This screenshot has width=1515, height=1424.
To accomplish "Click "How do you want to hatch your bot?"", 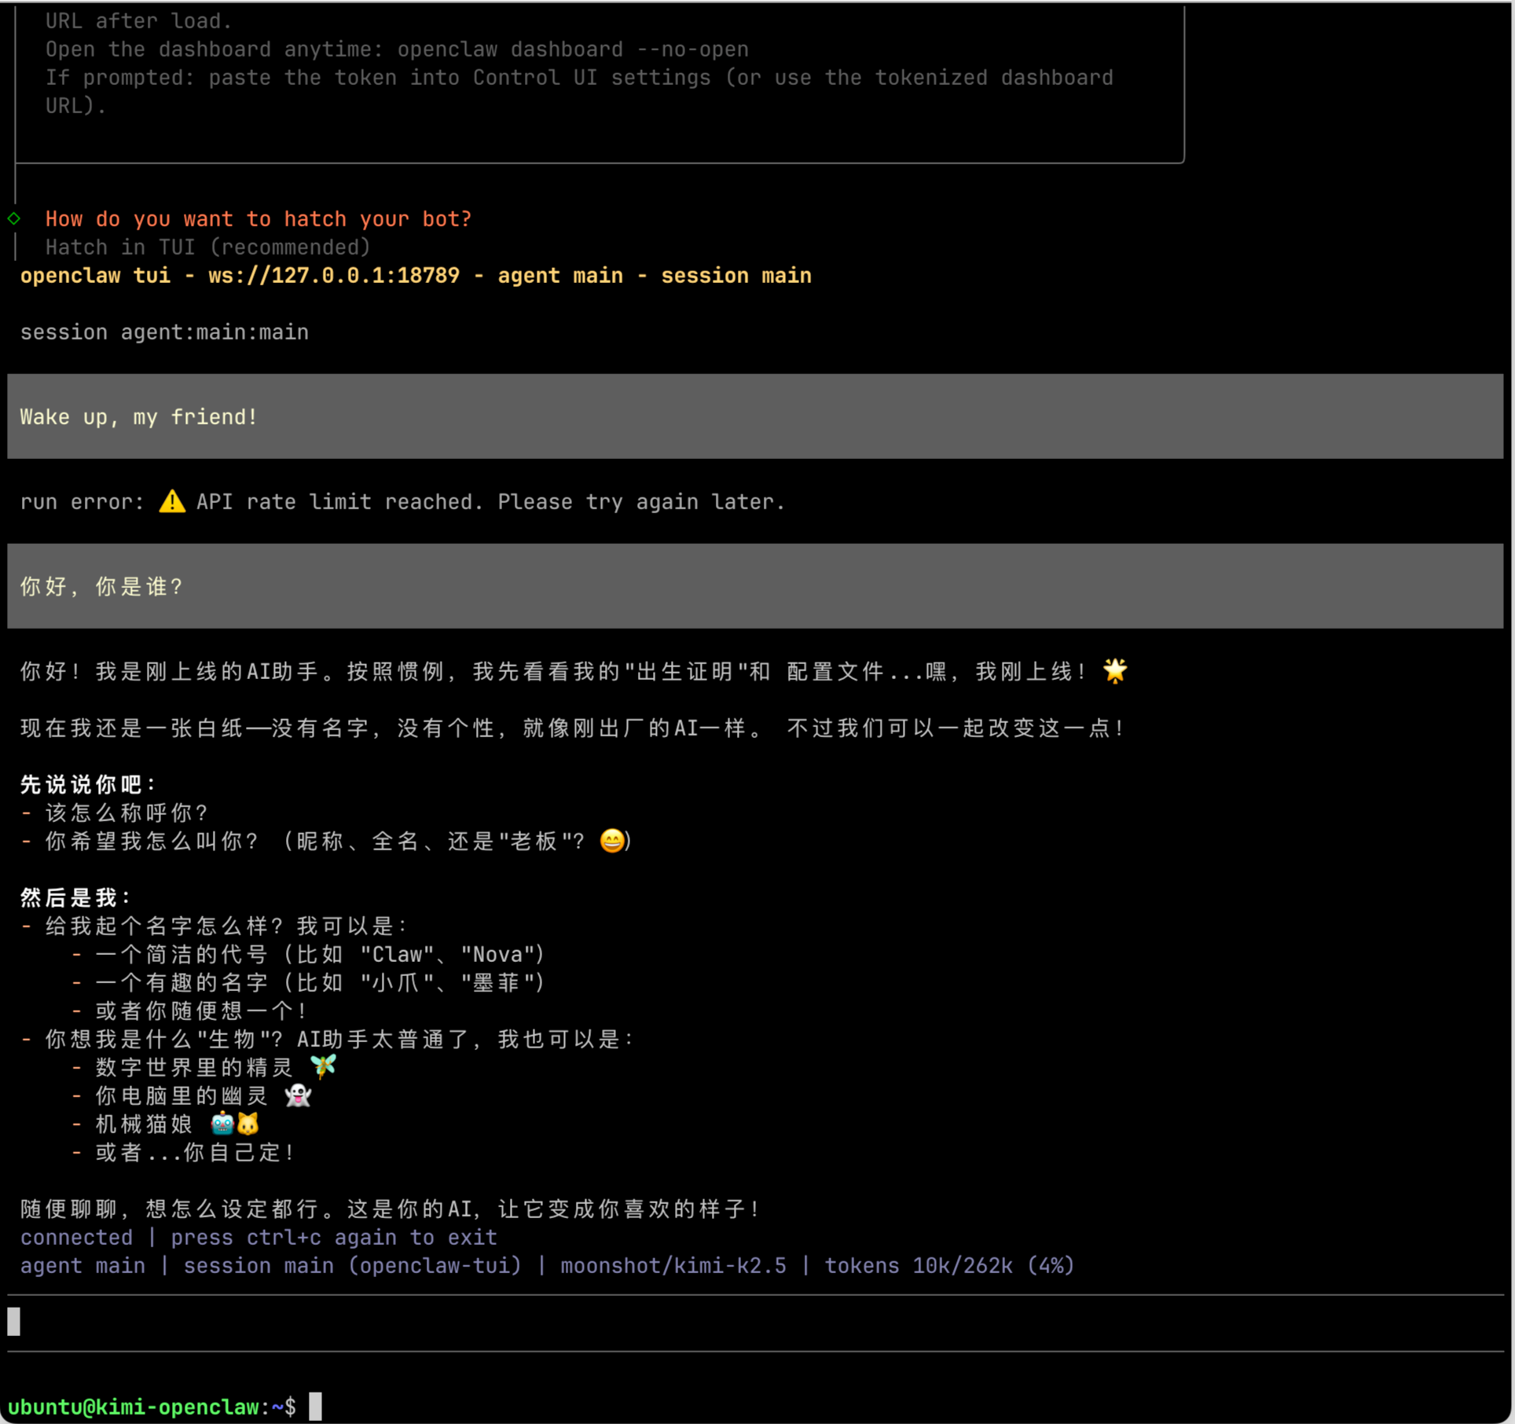I will [x=259, y=218].
